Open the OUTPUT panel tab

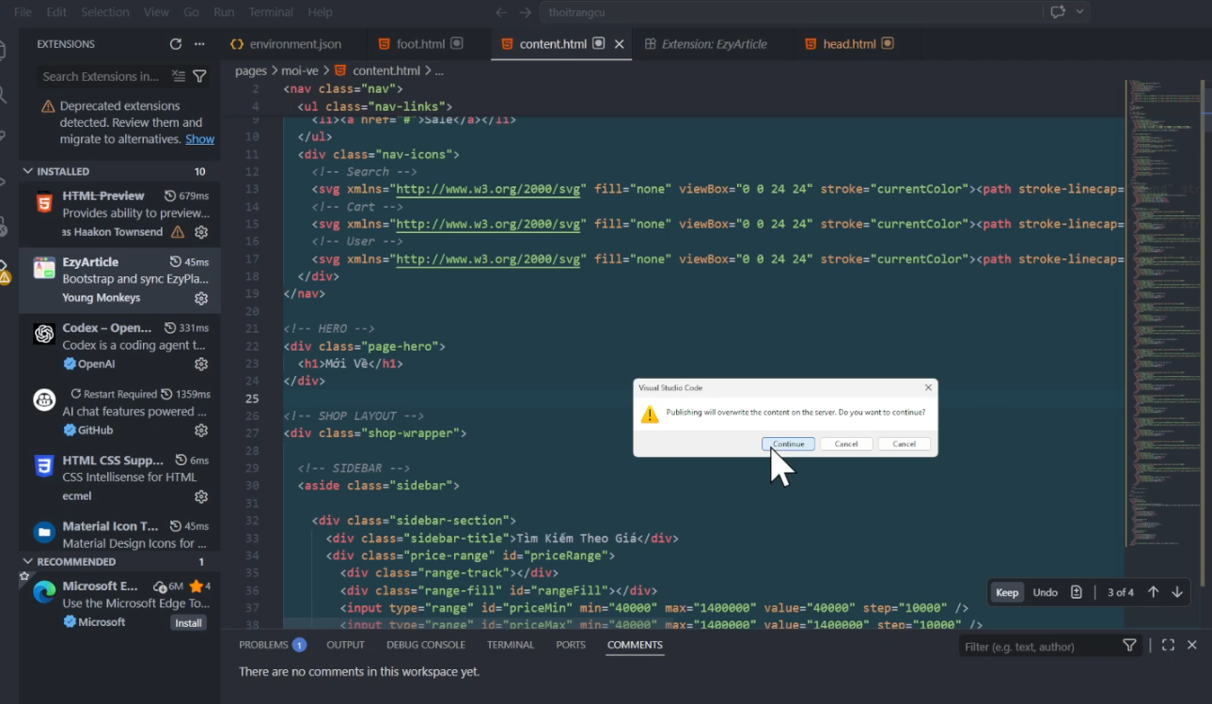click(x=345, y=645)
